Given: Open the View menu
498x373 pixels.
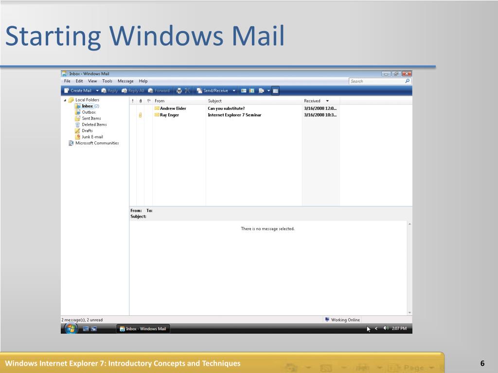Looking at the screenshot, I should coord(92,81).
